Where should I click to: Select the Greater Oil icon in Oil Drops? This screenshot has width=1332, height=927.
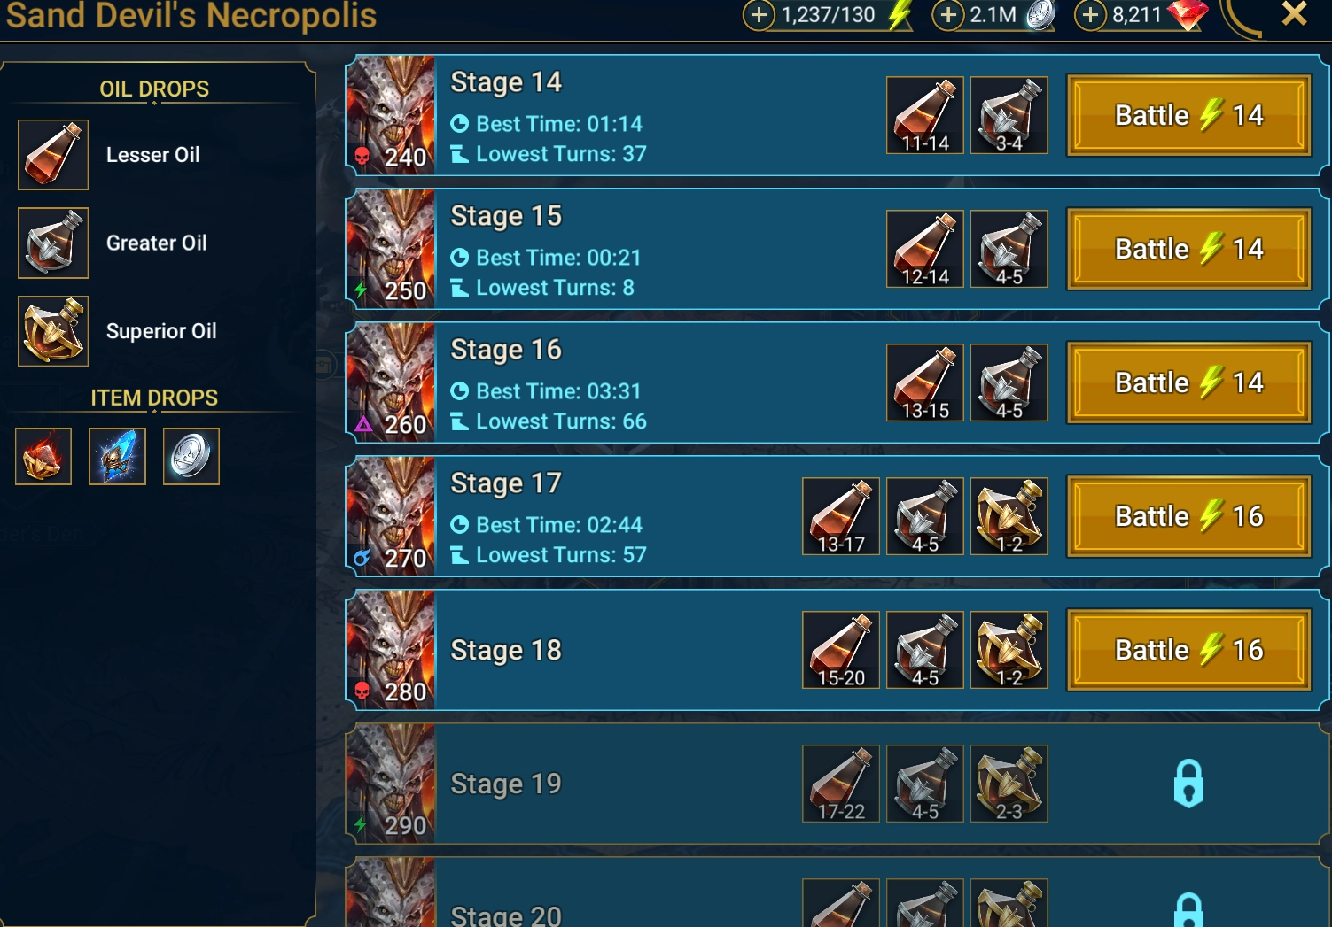(53, 243)
